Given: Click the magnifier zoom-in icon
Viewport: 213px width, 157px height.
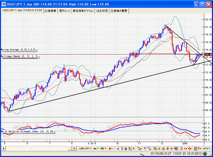Looking at the screenshot, I should coord(155,148).
